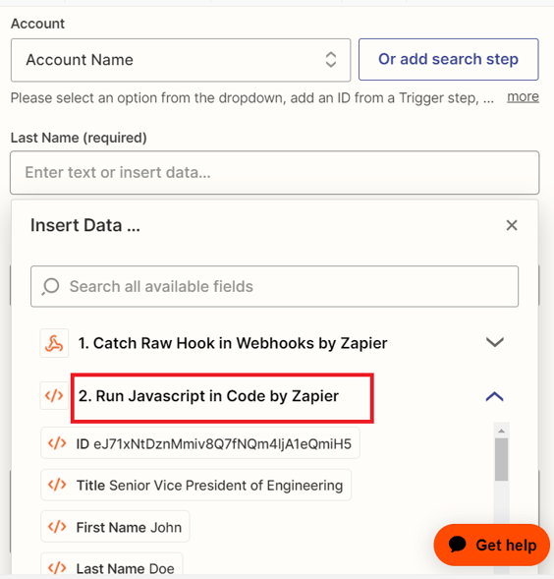Open the Account Name dropdown
This screenshot has width=554, height=579.
[x=181, y=60]
